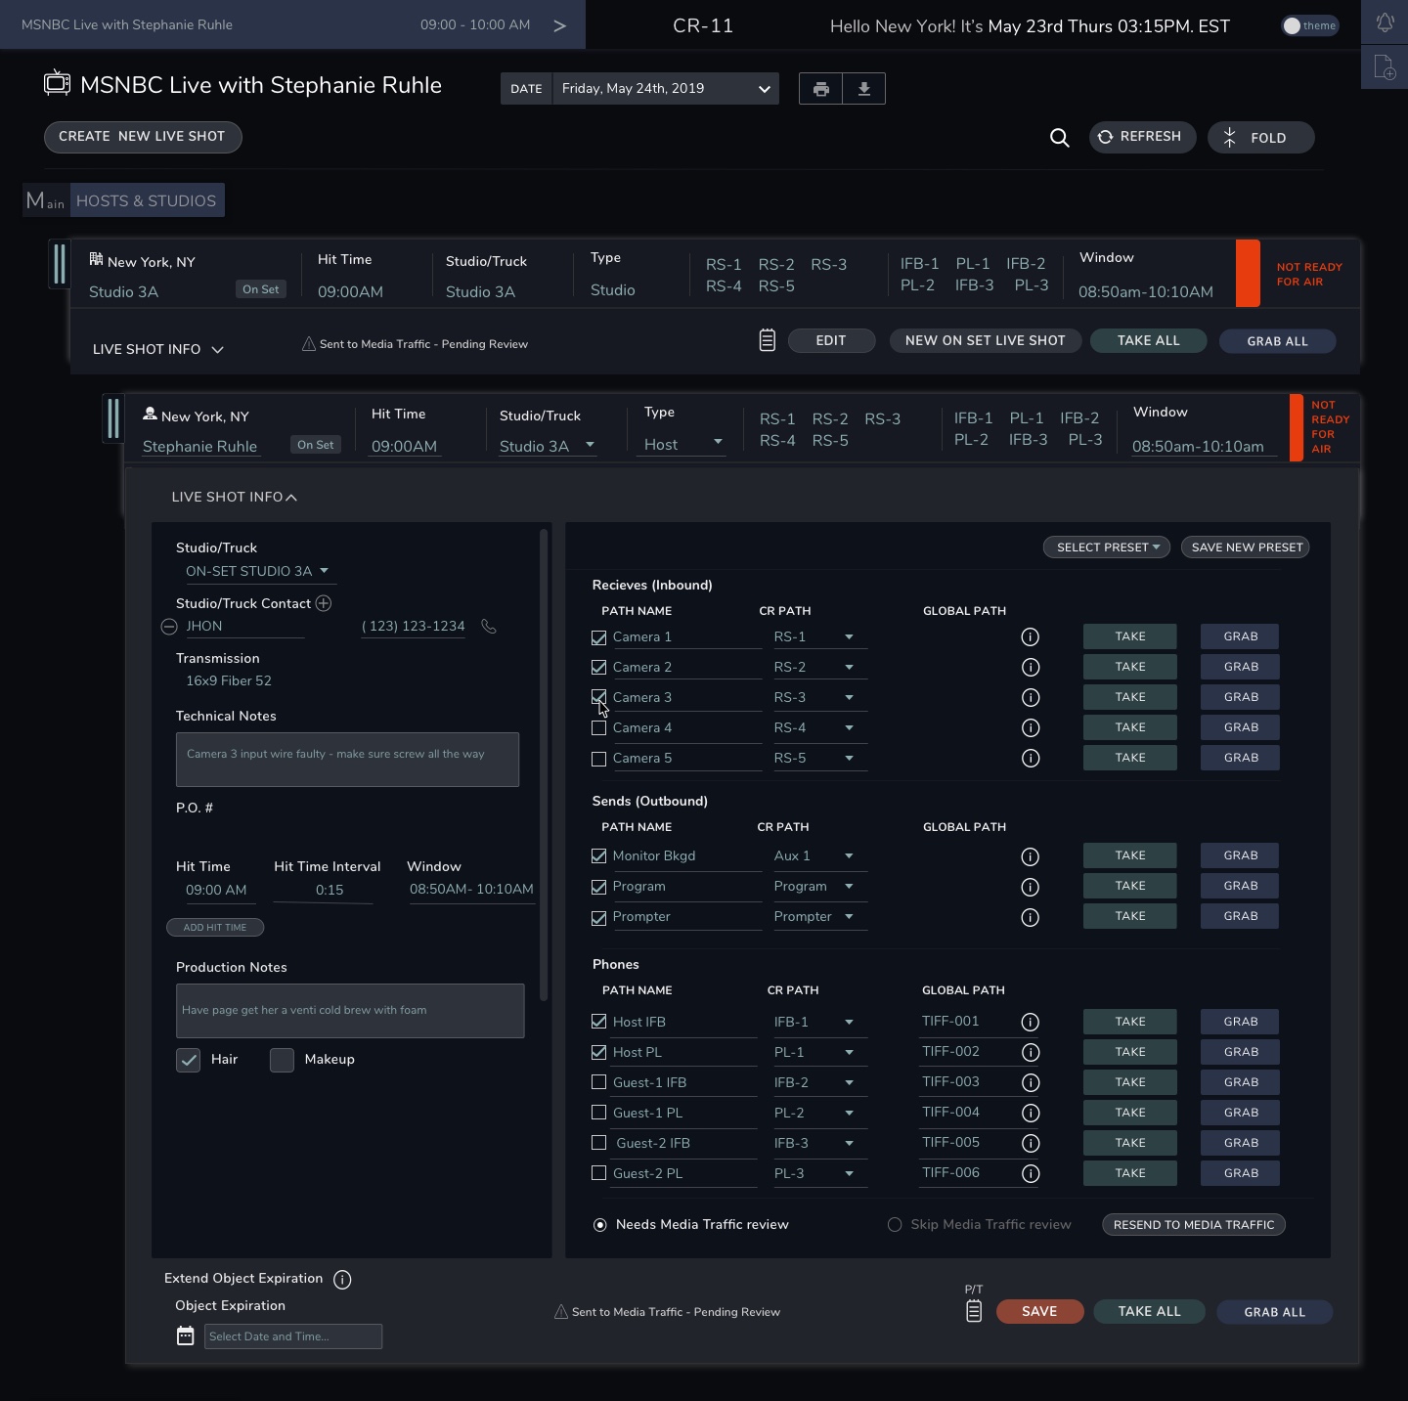Enable the Camera 4 checkbox

(x=599, y=728)
